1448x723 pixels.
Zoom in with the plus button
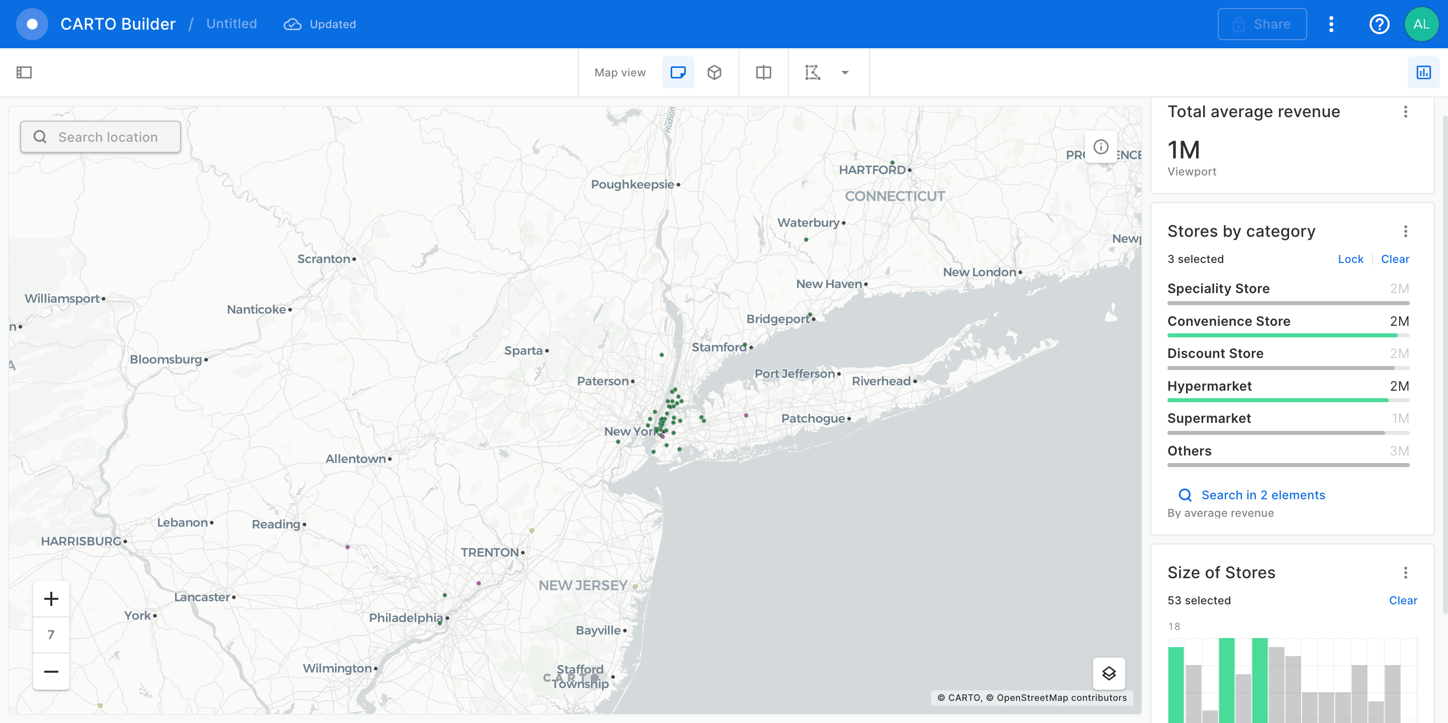click(x=51, y=598)
